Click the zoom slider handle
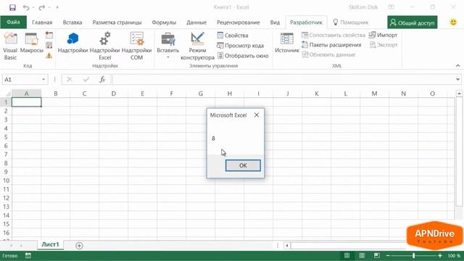 coord(414,256)
